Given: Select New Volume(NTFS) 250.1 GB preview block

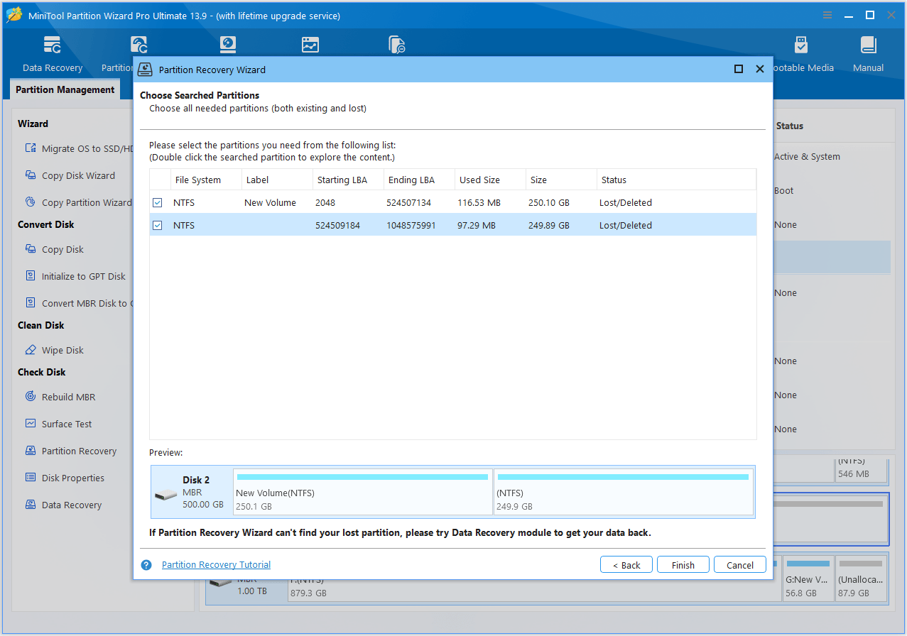Looking at the screenshot, I should [362, 491].
